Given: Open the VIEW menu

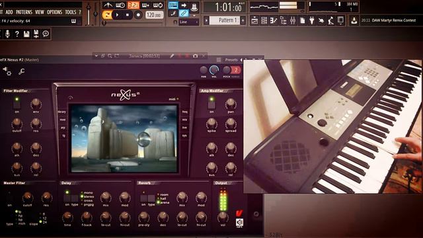Looking at the screenshot, I should (x=40, y=12).
